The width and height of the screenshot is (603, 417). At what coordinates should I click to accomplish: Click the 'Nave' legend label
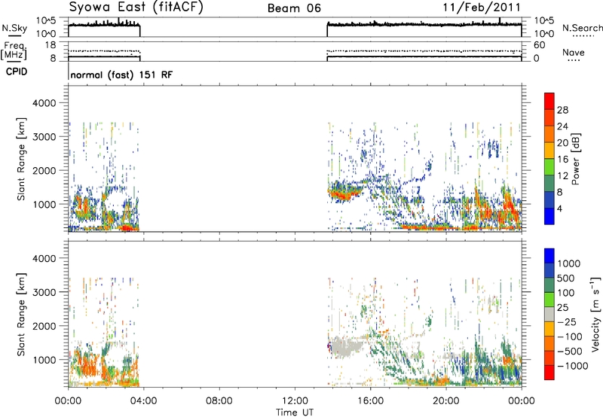(574, 53)
